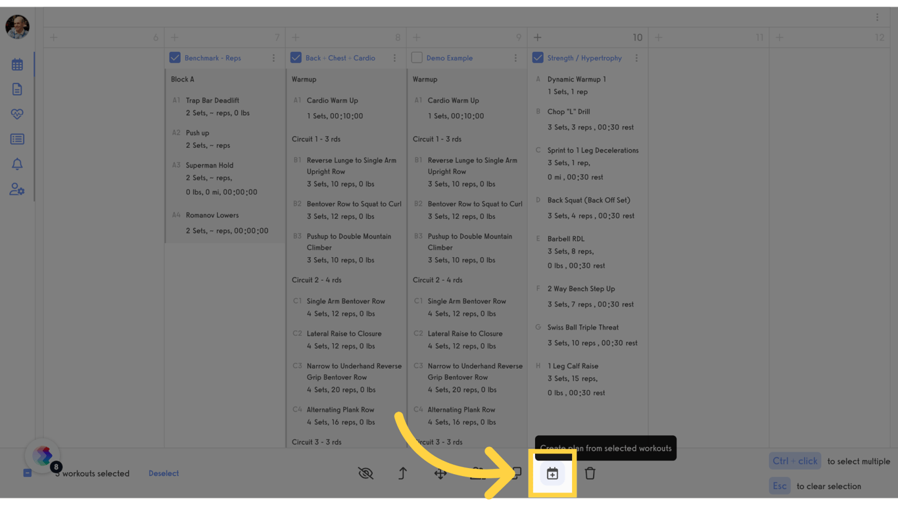Open the Benchmark - Reps workout title
Image resolution: width=898 pixels, height=505 pixels.
click(212, 58)
